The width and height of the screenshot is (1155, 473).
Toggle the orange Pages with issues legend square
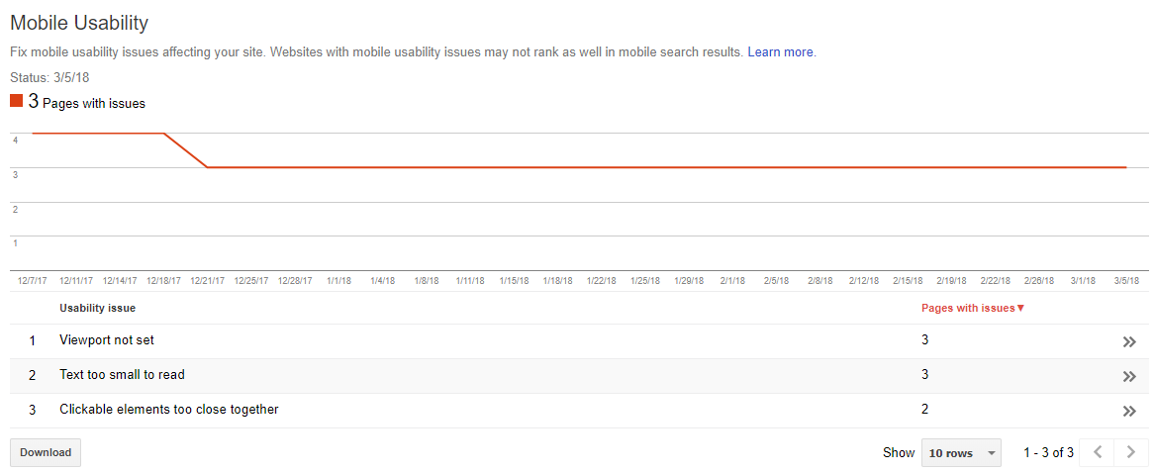point(16,101)
